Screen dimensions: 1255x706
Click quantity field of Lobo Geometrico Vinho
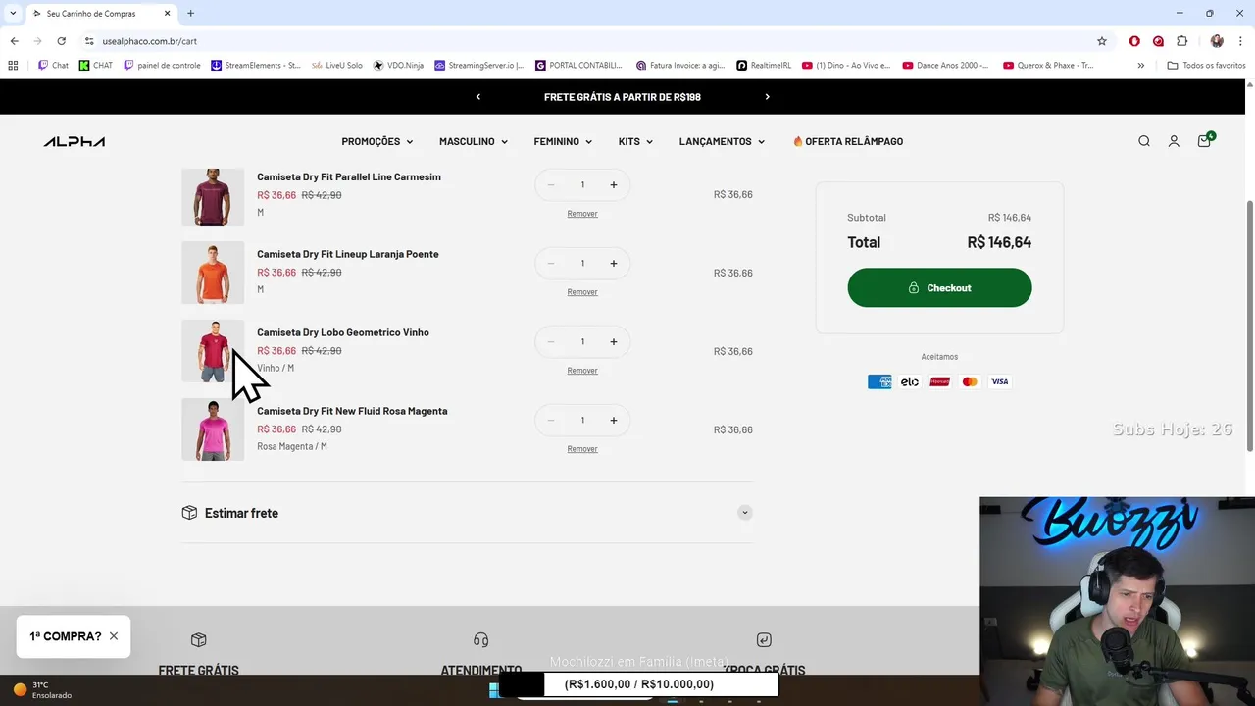coord(582,341)
